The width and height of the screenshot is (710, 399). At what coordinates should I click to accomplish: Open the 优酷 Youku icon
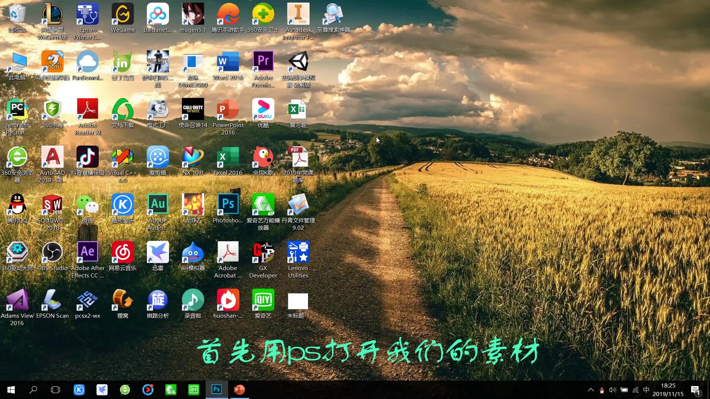[x=263, y=113]
